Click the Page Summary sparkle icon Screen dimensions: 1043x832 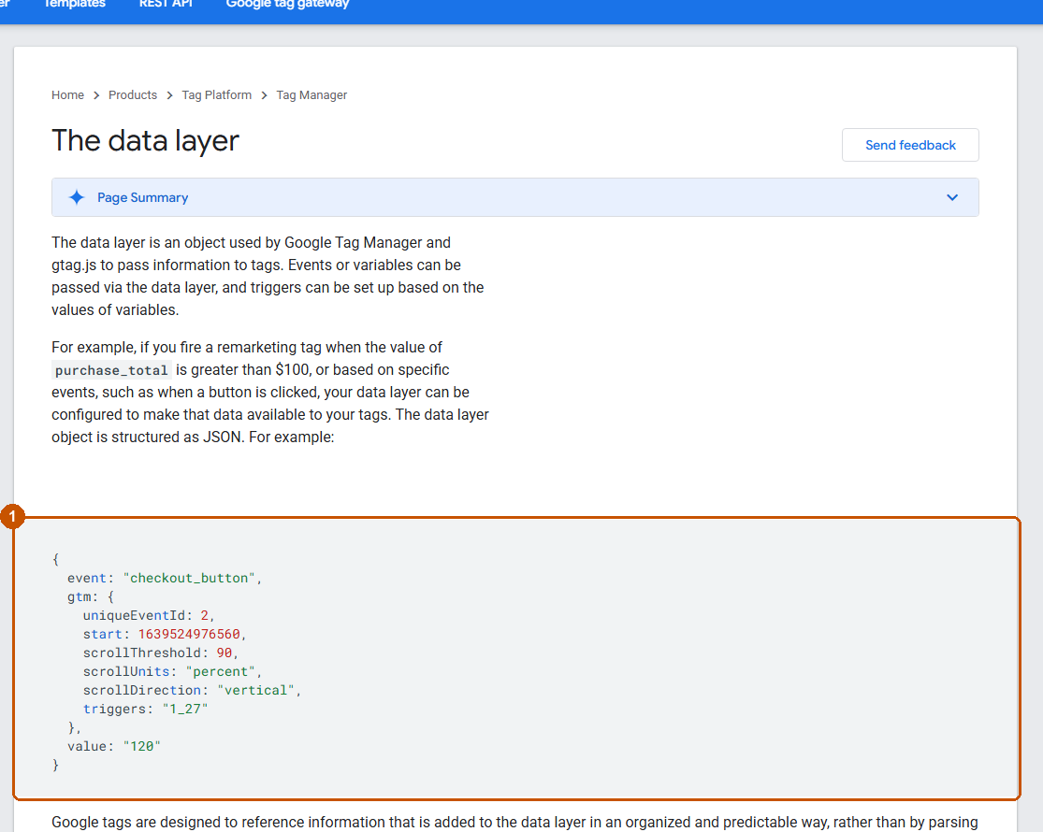click(77, 197)
